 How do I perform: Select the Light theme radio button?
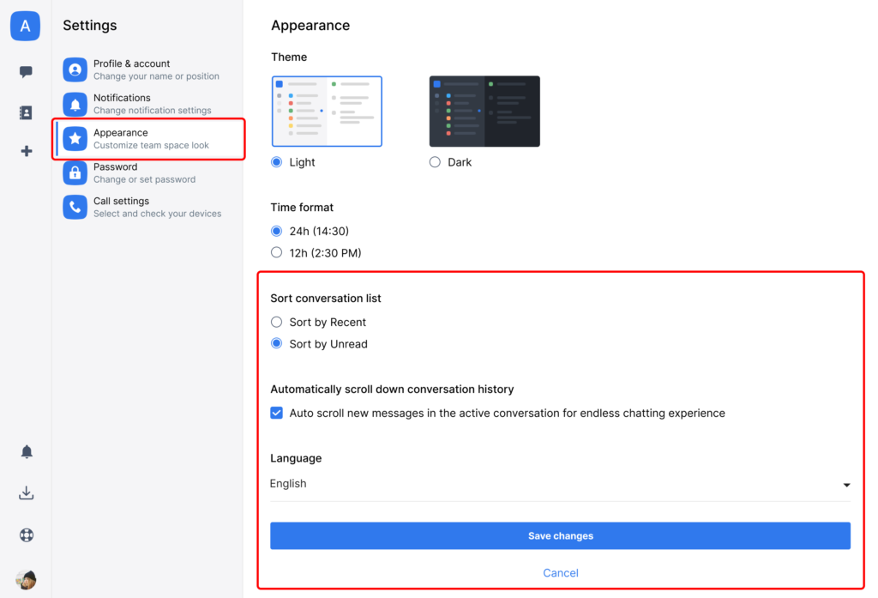[277, 162]
